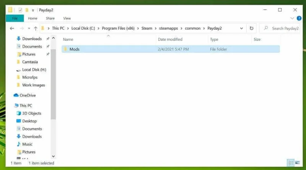The height and width of the screenshot is (170, 306).
Task: Click navigation pane scroll down arrow
Action: pos(53,156)
